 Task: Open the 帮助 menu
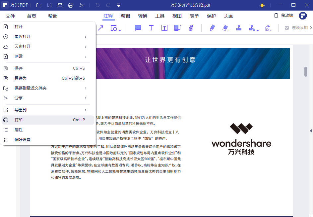(52, 16)
